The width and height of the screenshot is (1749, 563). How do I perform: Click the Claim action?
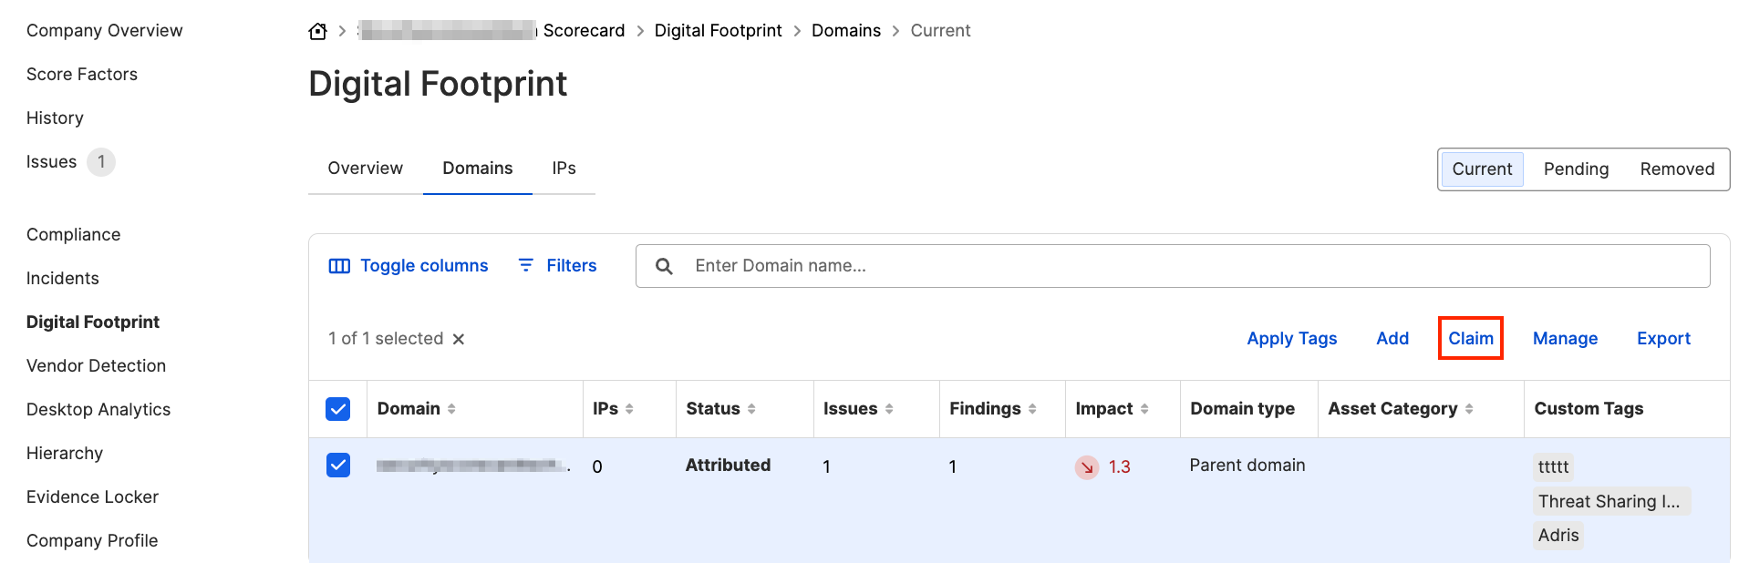click(x=1471, y=339)
